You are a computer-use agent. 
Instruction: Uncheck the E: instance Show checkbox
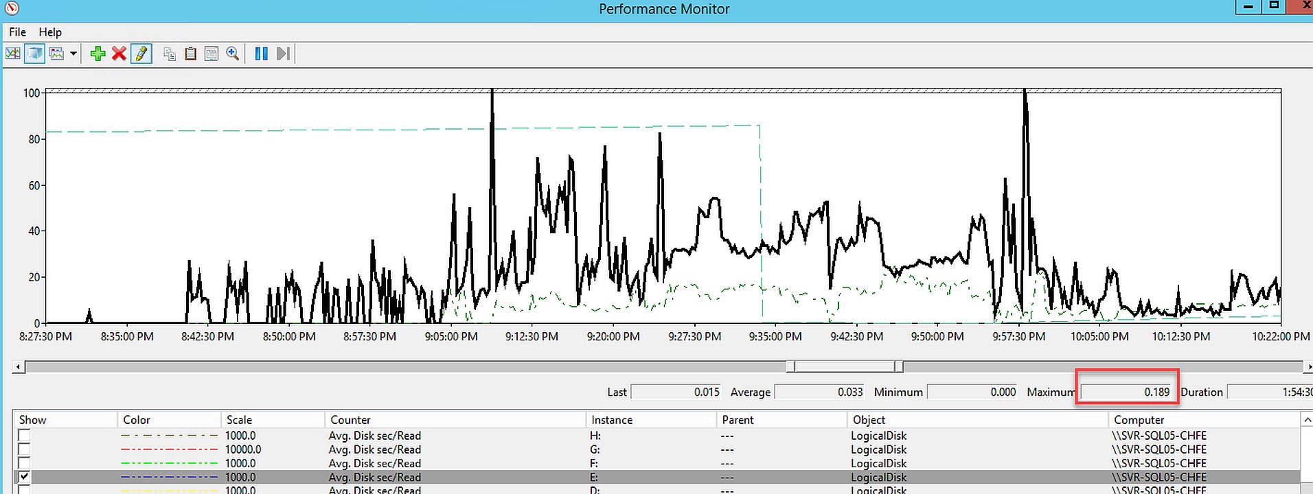[x=24, y=477]
